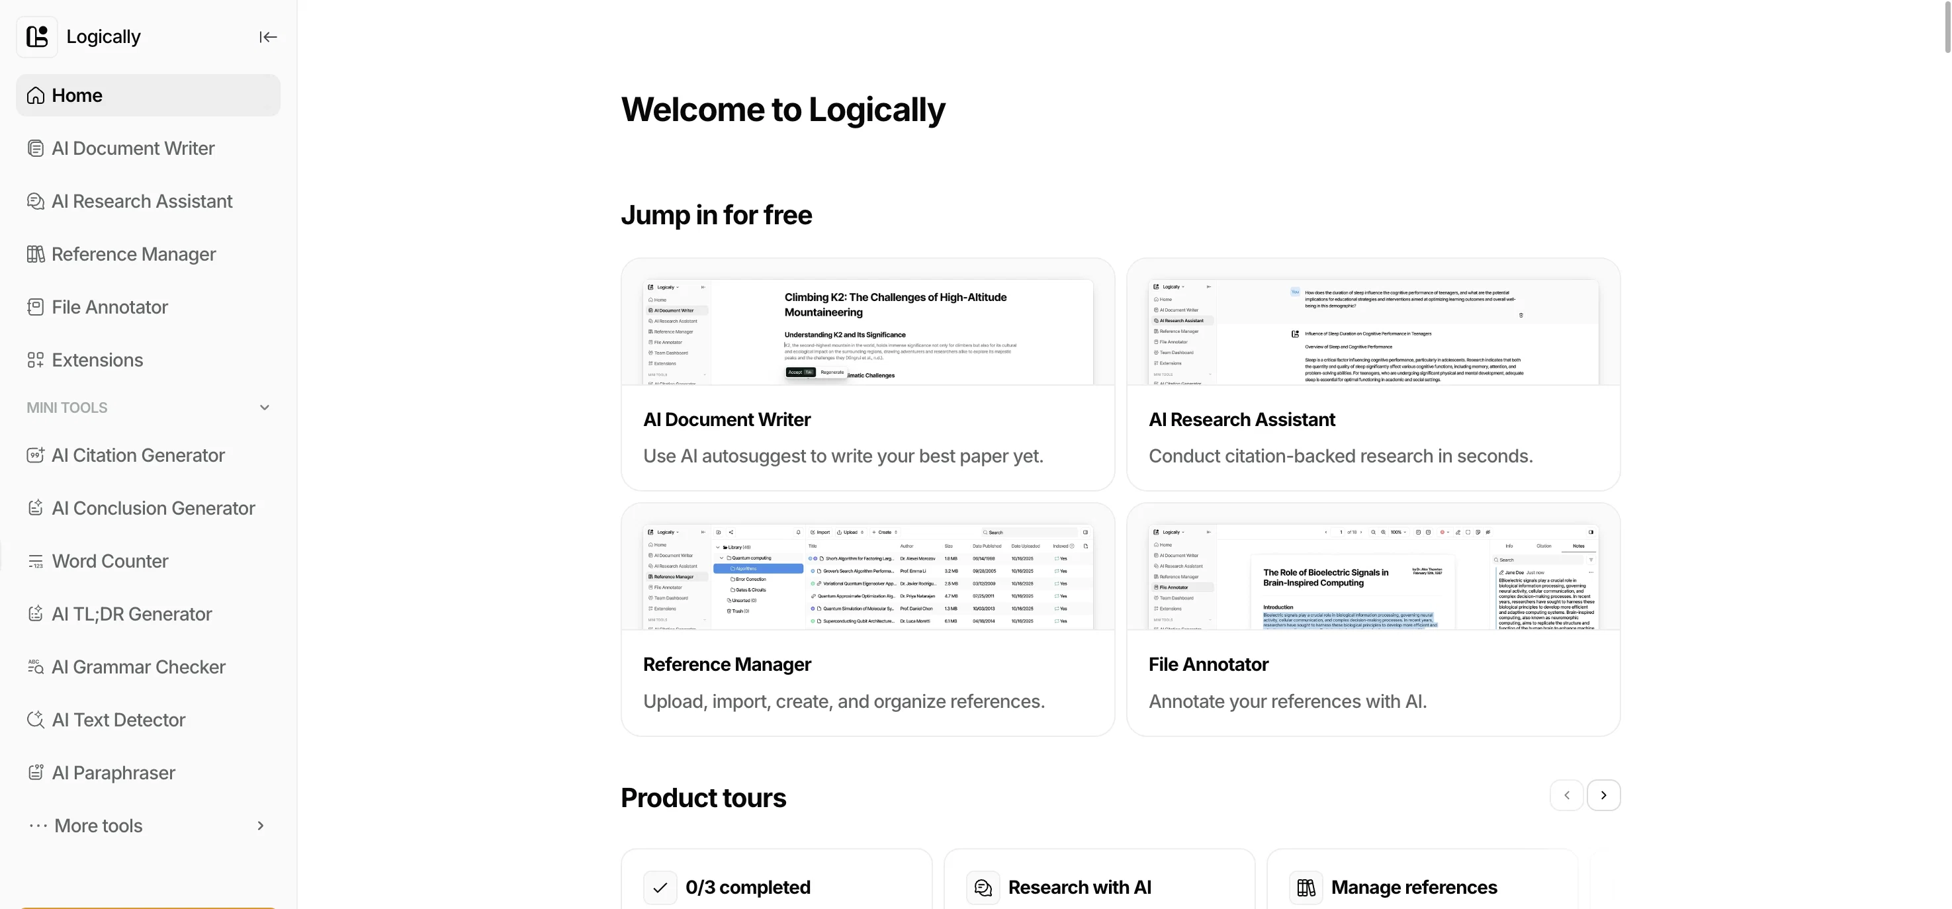Open the File Annotator preview thumbnail
Viewport: 1952px width, 909px height.
(x=1373, y=576)
